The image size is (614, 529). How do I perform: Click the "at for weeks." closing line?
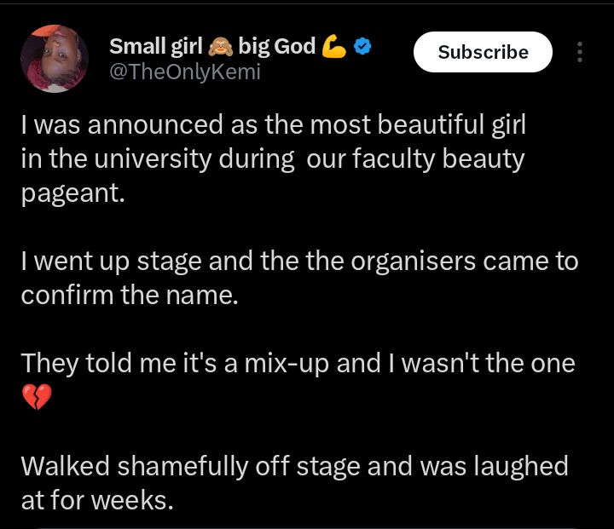click(97, 500)
